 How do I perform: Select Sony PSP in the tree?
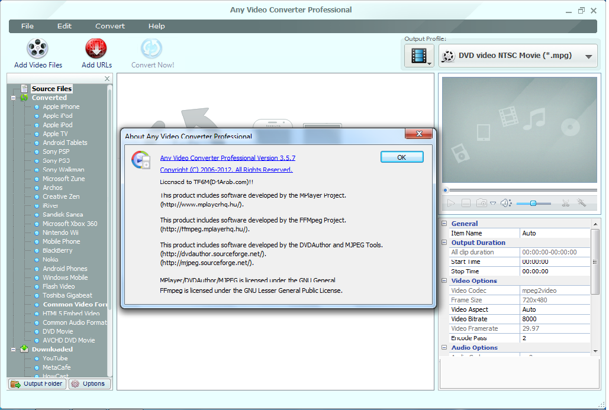(x=56, y=151)
